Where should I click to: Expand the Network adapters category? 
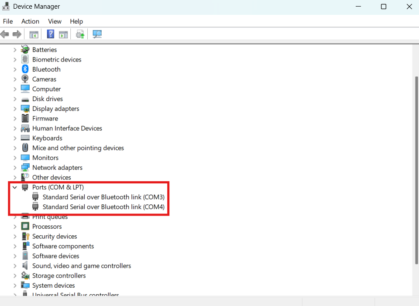tap(15, 168)
